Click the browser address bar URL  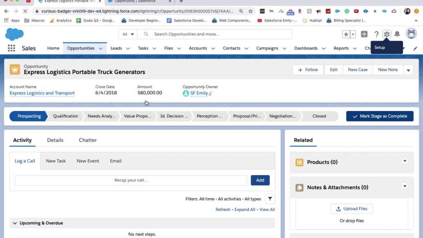point(137,11)
